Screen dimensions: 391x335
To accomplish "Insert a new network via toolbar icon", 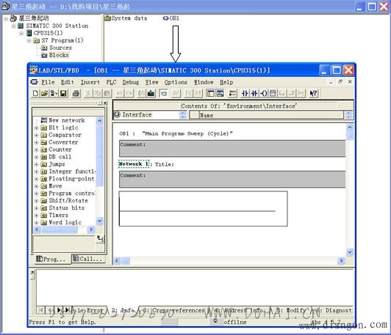I will tap(232, 93).
